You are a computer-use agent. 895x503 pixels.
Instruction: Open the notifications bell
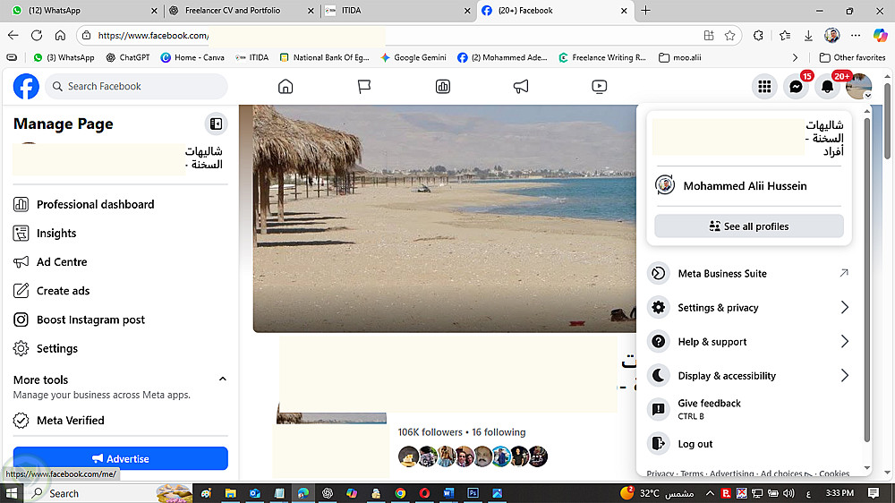pyautogui.click(x=827, y=87)
